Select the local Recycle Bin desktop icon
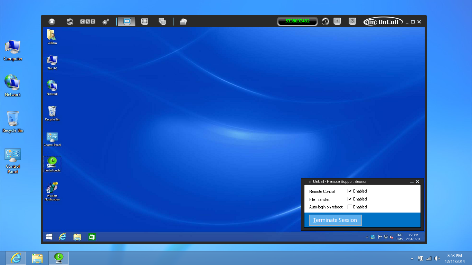Screen dimensions: 472x265 (13, 121)
